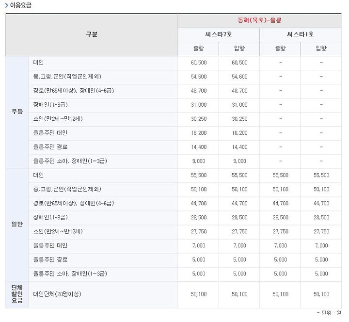Click 중,고생,군인 row label in 일반 section

point(67,189)
